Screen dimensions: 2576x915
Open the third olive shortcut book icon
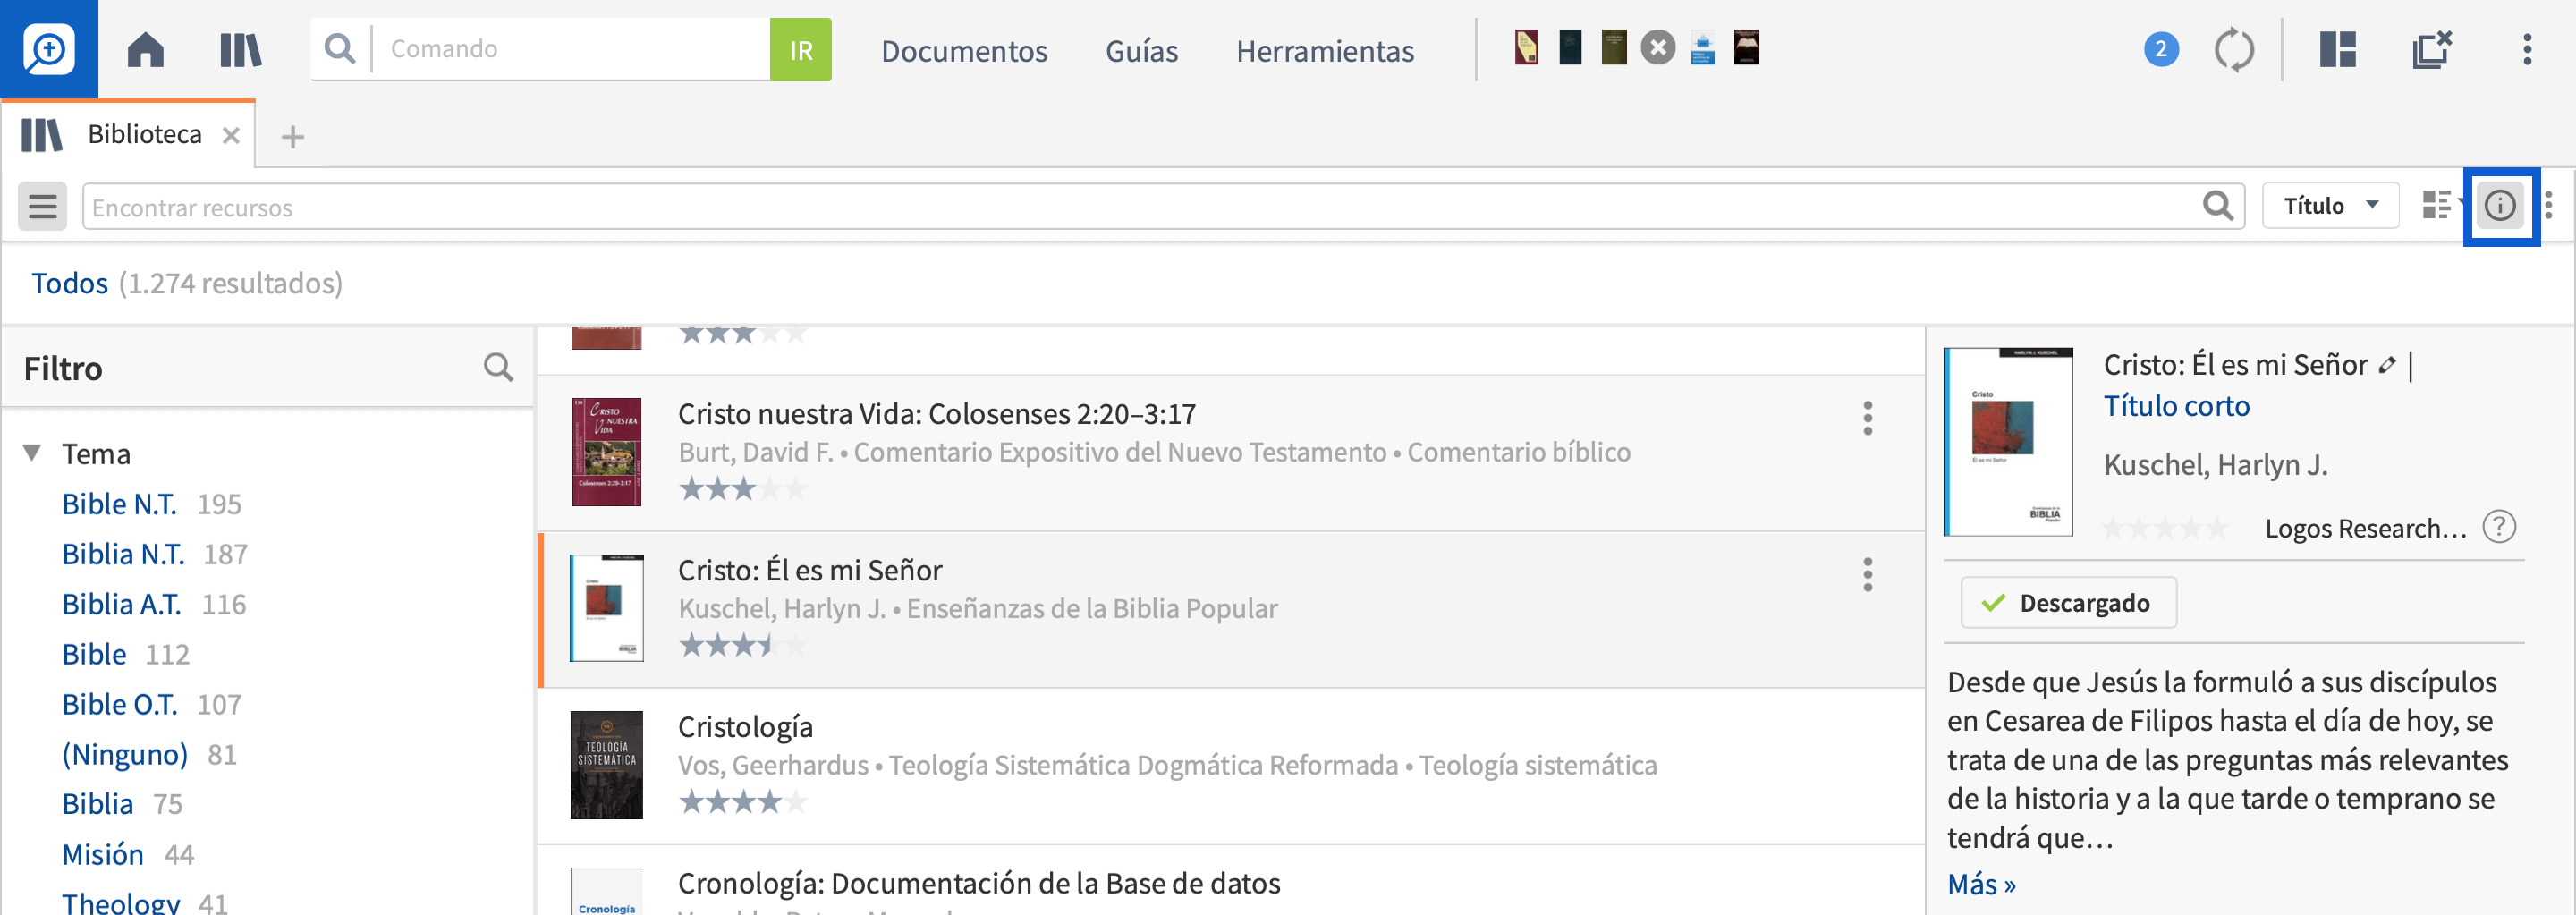1614,47
